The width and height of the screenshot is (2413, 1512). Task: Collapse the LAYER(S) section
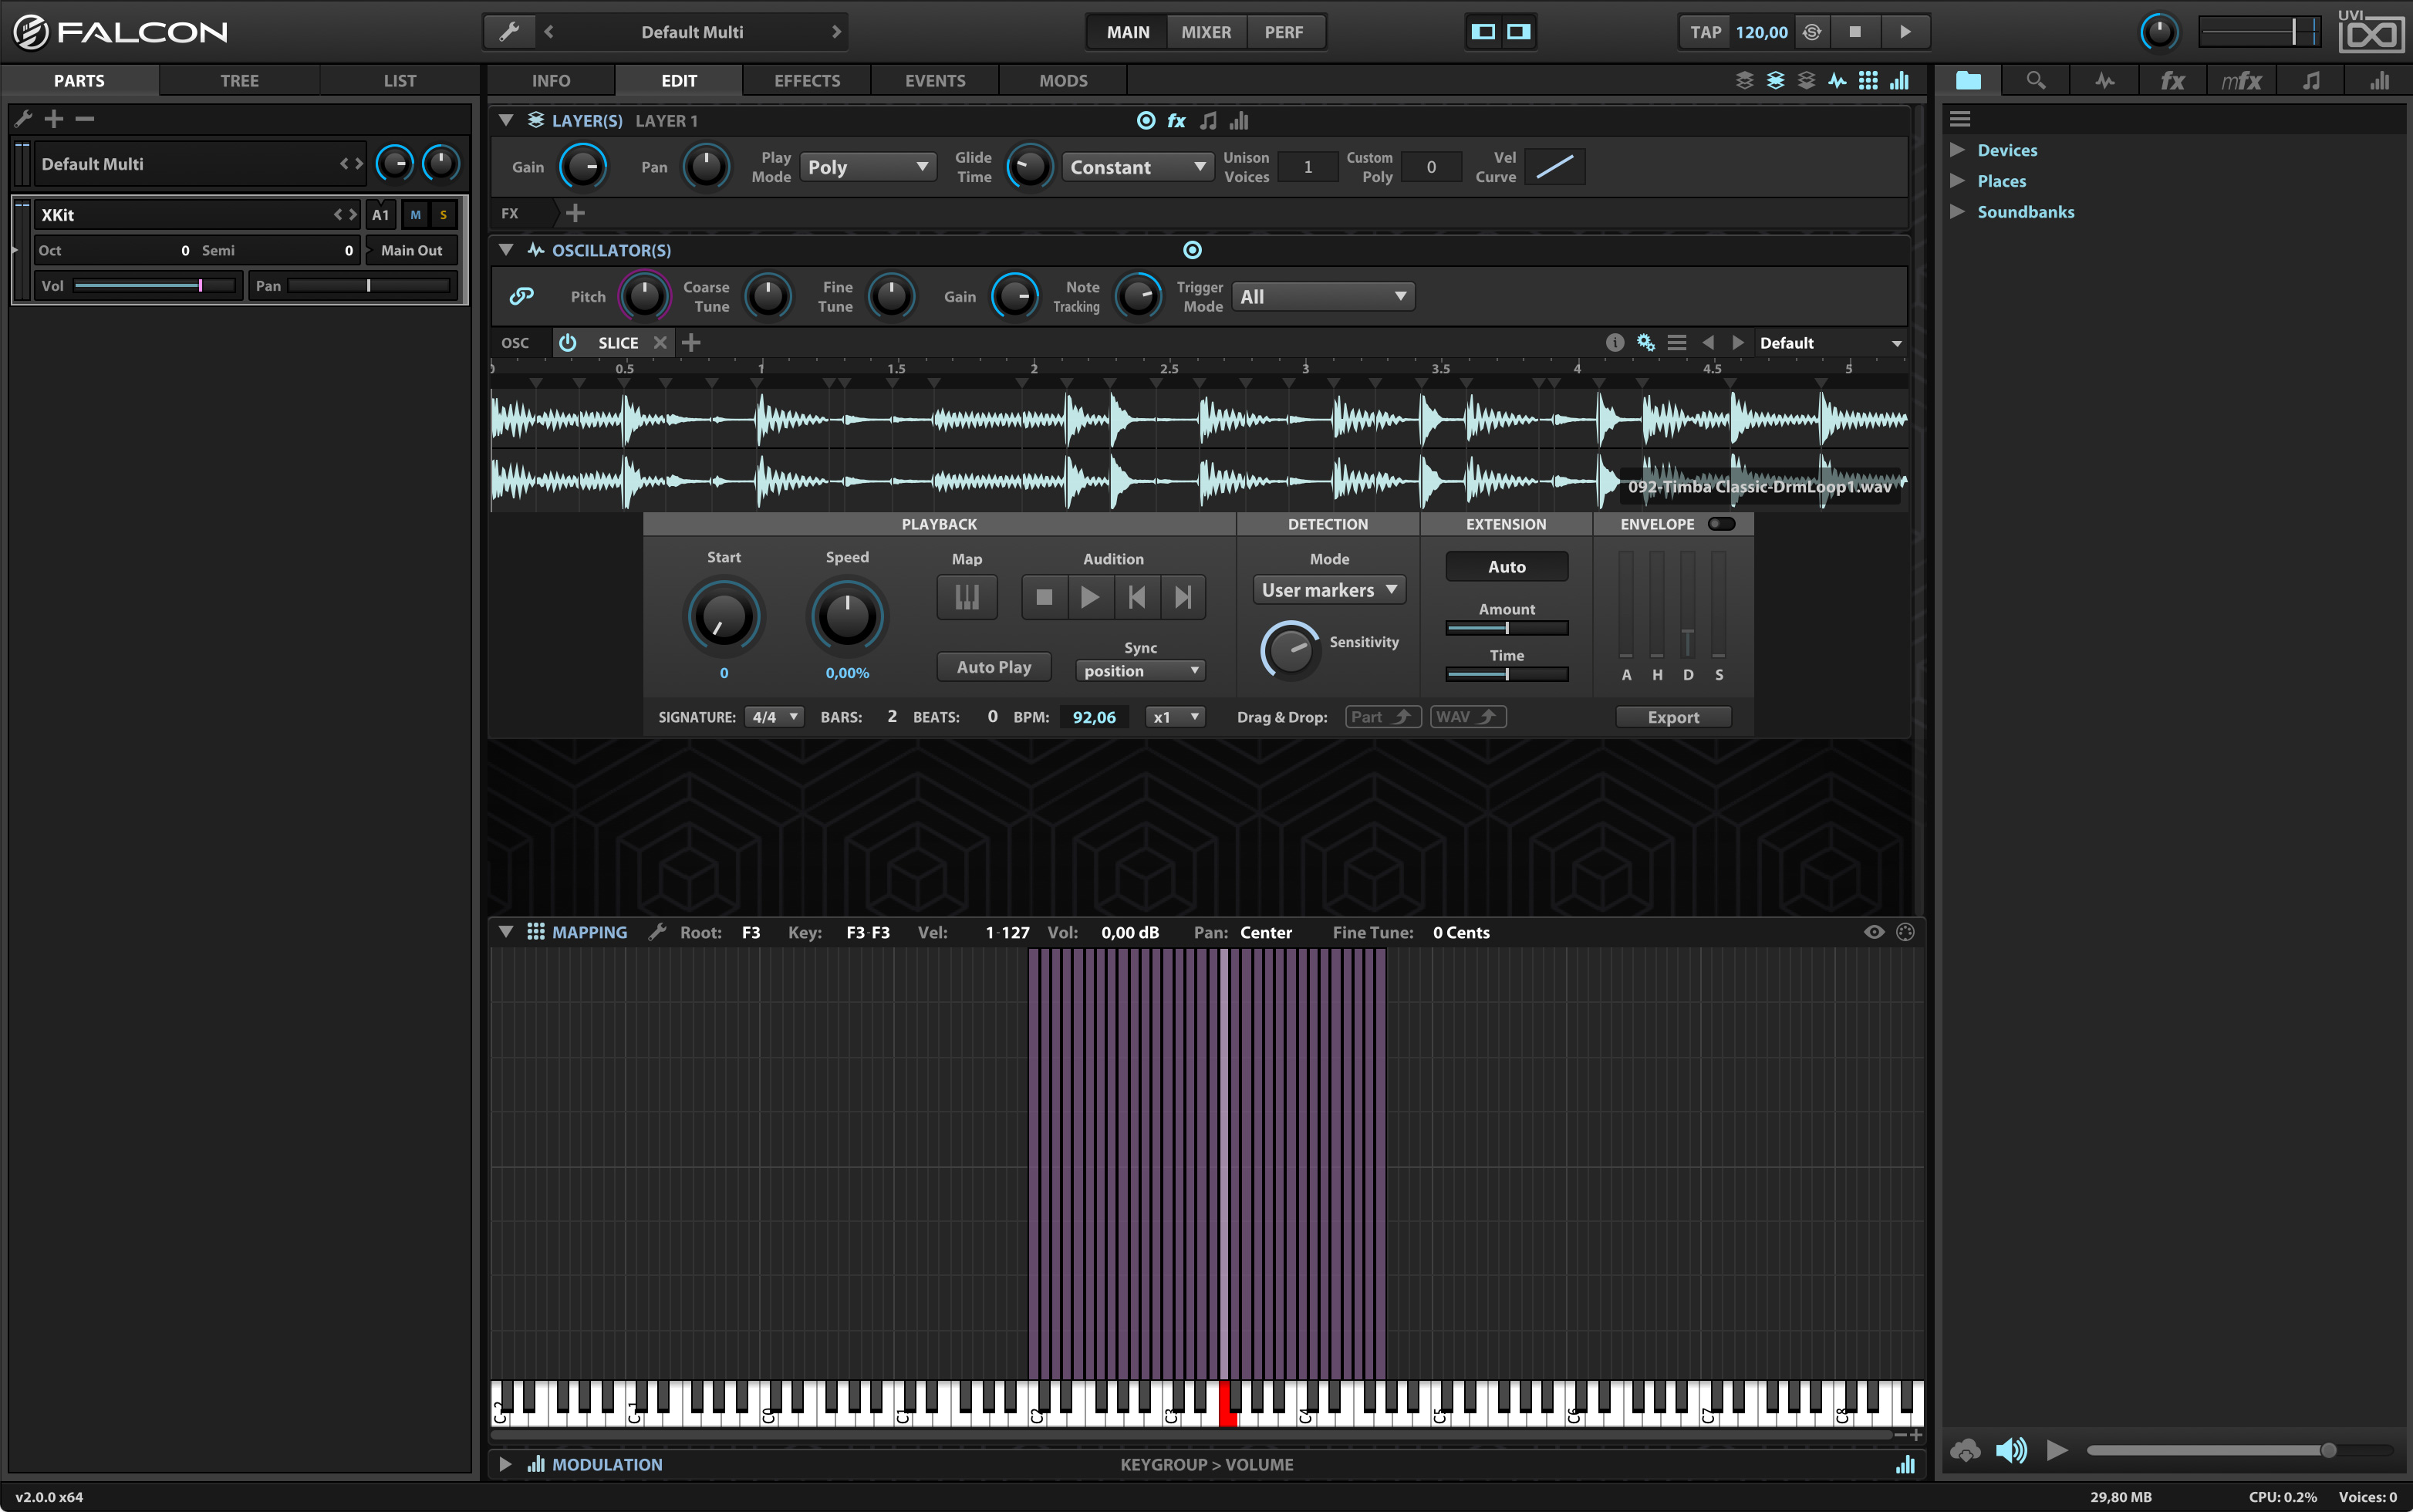(506, 121)
